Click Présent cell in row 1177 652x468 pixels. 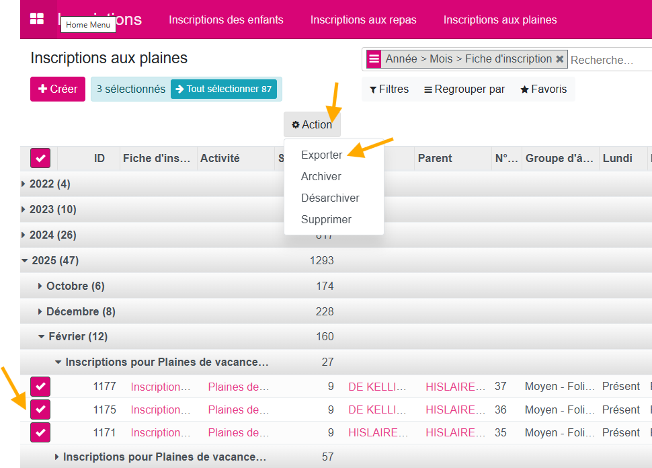(x=621, y=386)
